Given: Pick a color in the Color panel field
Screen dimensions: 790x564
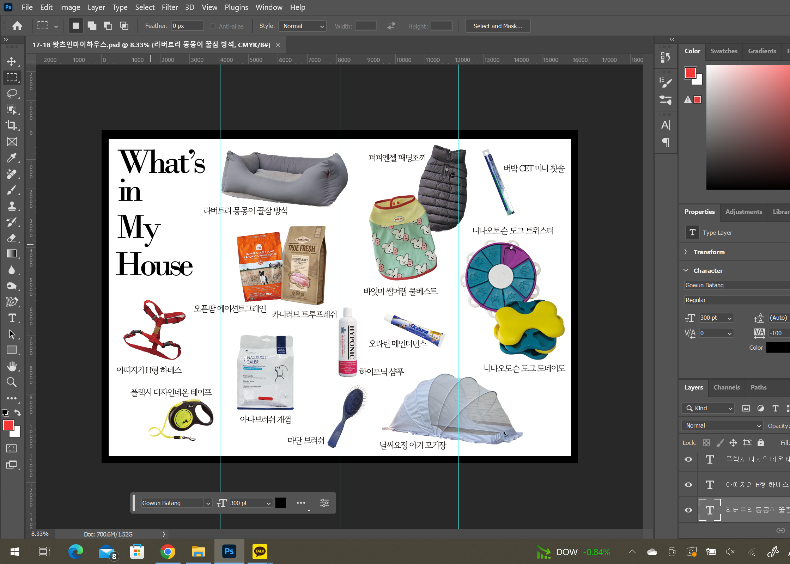Looking at the screenshot, I should click(748, 127).
